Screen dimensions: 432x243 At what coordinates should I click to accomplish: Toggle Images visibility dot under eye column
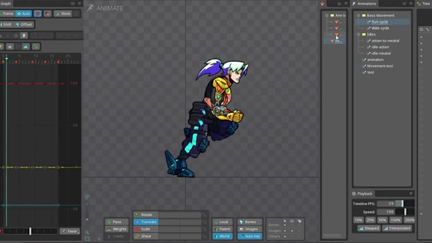pos(292,231)
